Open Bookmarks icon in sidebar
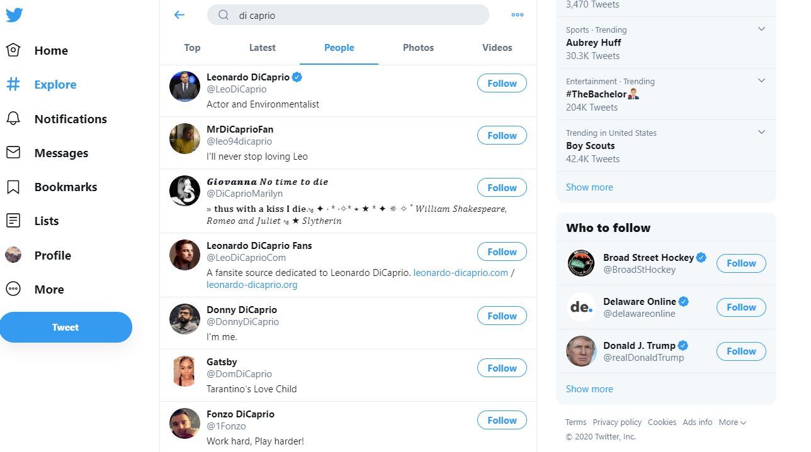811x452 pixels. 13,187
